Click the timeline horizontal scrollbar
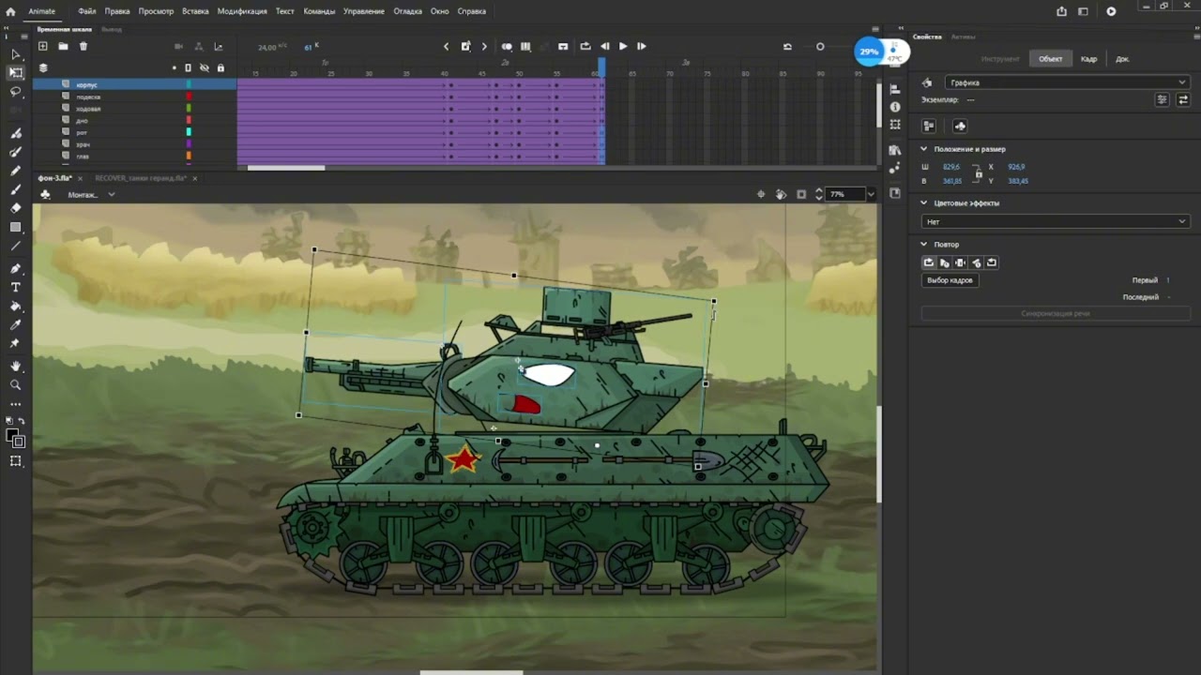The width and height of the screenshot is (1201, 675). (x=286, y=168)
